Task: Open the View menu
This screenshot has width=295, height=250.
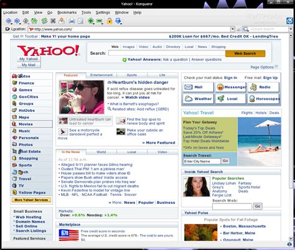Action: point(38,12)
